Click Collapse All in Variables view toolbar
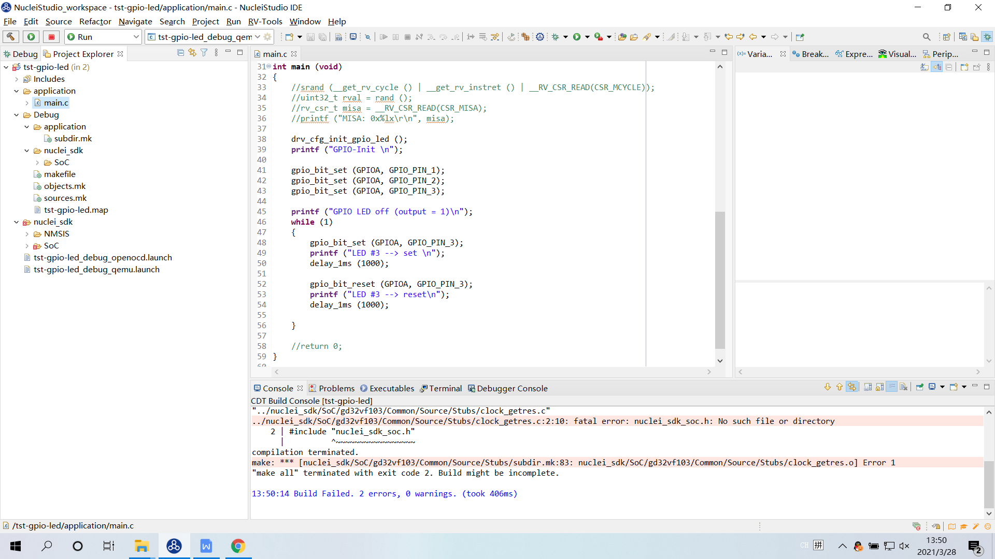 949,67
